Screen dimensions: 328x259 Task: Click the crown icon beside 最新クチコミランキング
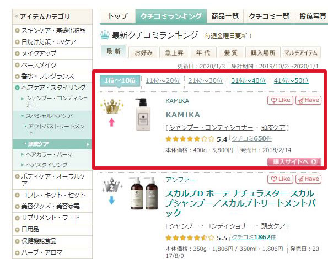coord(105,35)
